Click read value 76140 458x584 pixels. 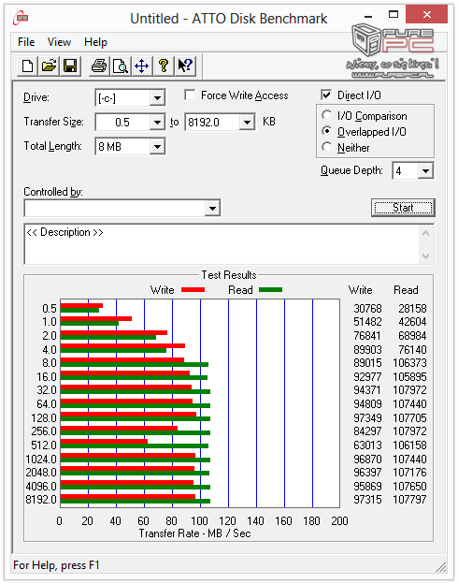coord(412,350)
